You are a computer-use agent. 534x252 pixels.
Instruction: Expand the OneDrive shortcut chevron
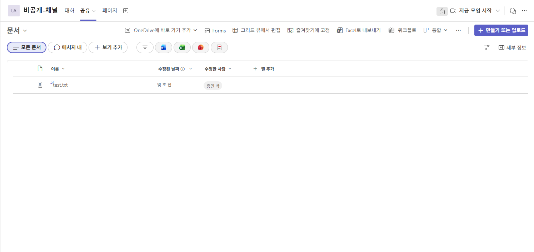(x=195, y=30)
